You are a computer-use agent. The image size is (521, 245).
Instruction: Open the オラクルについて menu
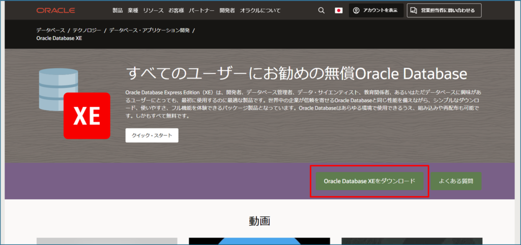[x=259, y=10]
